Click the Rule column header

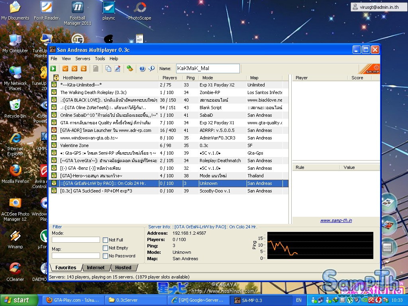[x=316, y=167]
